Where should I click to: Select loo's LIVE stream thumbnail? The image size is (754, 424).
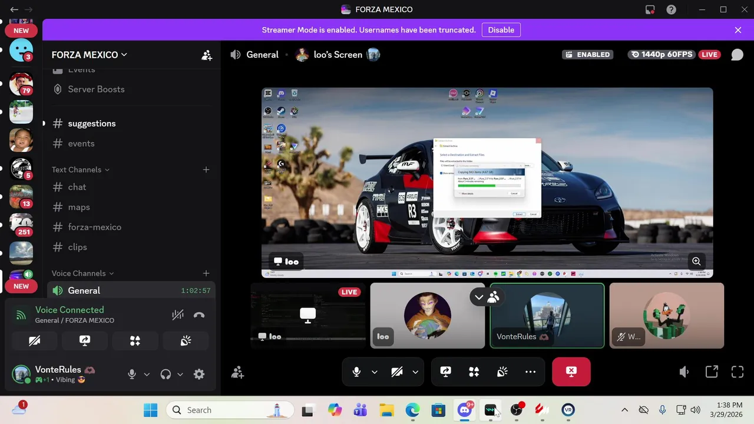[307, 316]
